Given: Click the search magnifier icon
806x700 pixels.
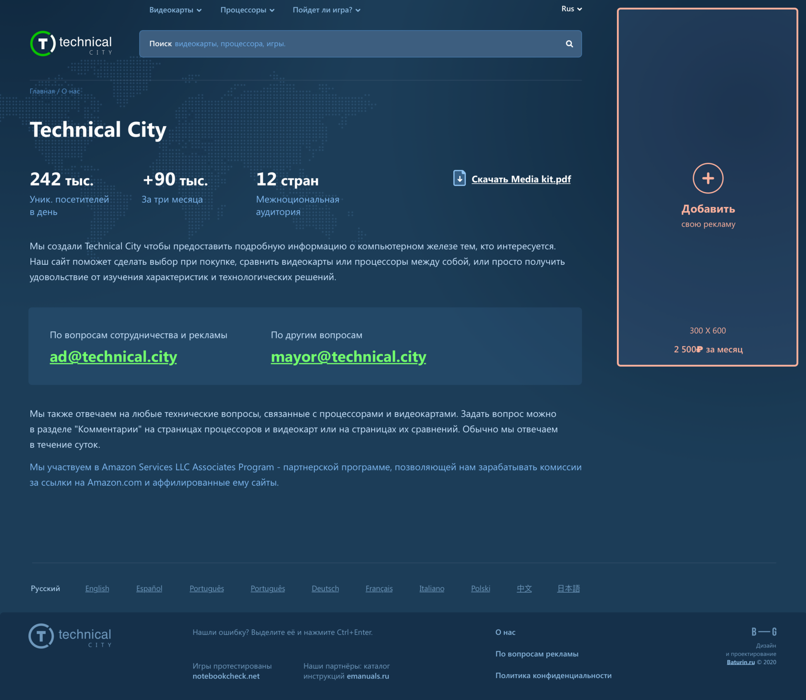Looking at the screenshot, I should [x=569, y=44].
